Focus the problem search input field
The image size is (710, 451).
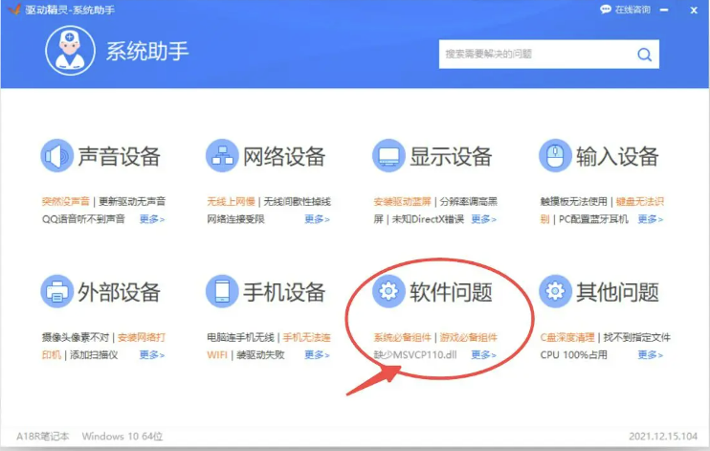pyautogui.click(x=534, y=55)
